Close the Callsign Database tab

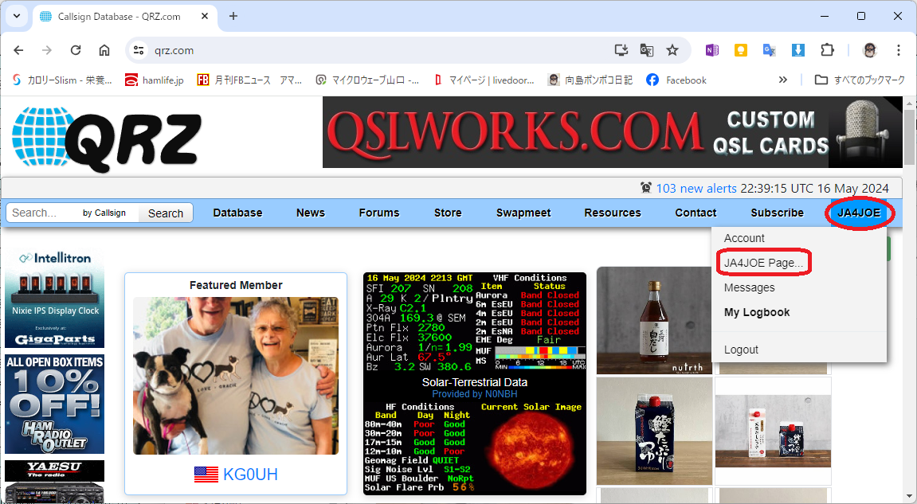click(x=205, y=17)
